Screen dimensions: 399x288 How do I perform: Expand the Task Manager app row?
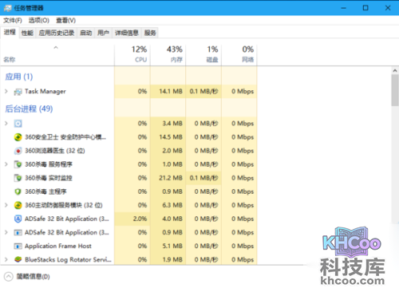click(x=6, y=92)
